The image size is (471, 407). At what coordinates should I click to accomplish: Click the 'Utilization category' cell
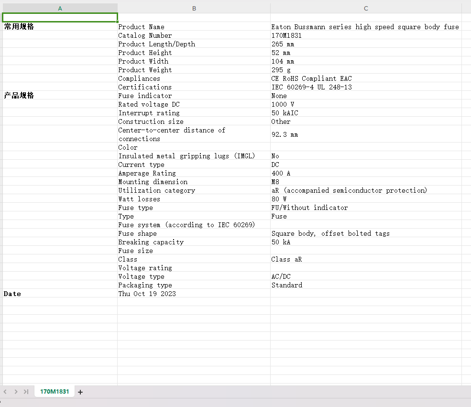click(x=194, y=190)
